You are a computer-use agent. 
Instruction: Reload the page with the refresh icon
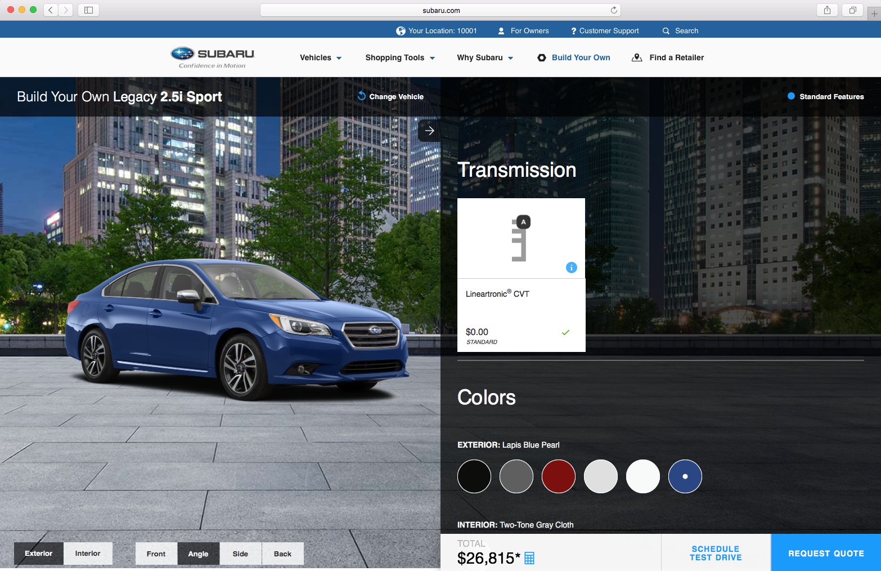(x=614, y=10)
